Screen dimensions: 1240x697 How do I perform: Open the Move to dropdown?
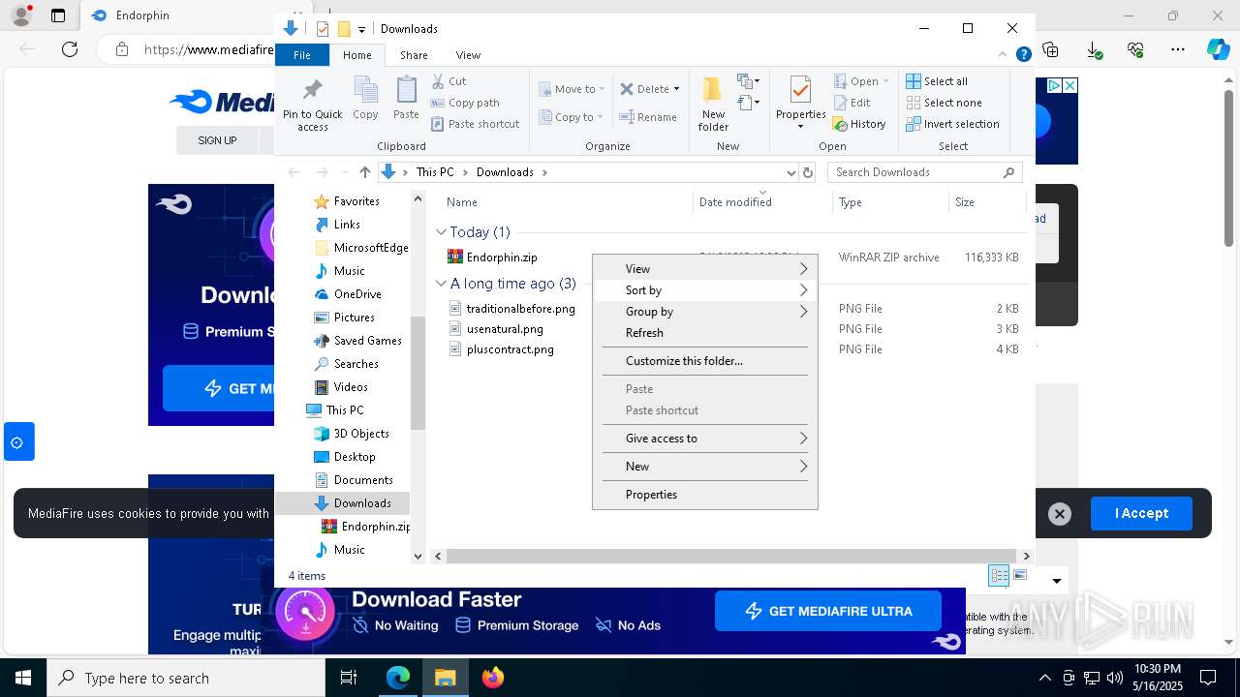[x=572, y=89]
